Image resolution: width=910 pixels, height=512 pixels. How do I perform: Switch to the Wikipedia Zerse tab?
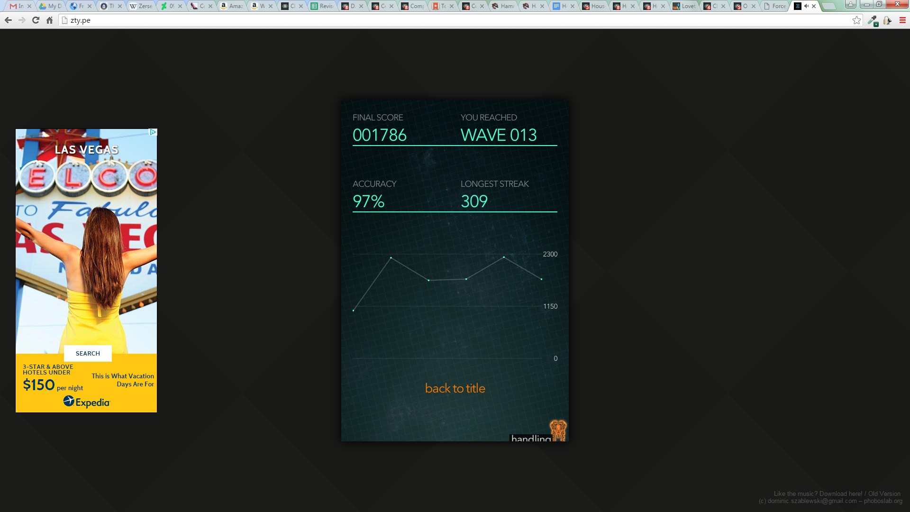(x=141, y=6)
